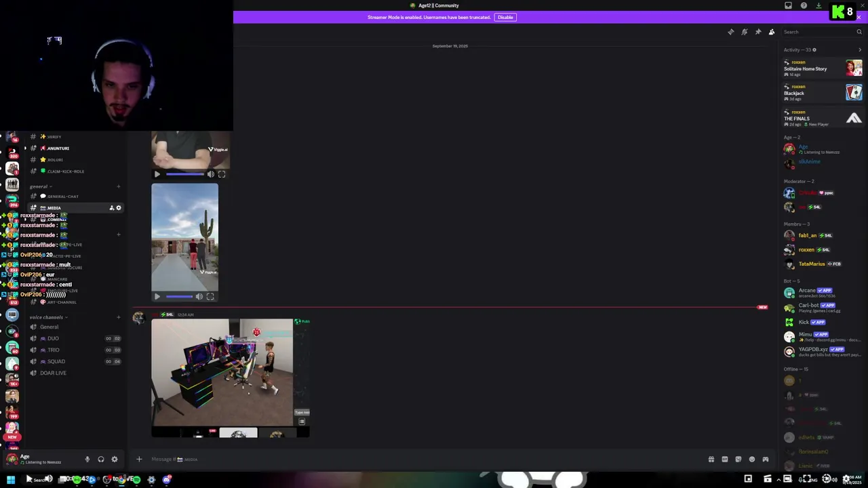The image size is (868, 488).
Task: Open THE FINALS activity card
Action: (x=823, y=118)
